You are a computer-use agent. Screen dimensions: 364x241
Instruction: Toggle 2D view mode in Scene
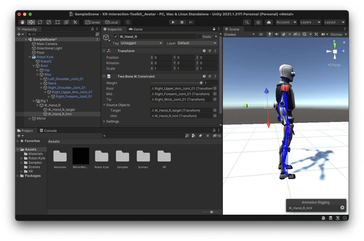(261, 34)
